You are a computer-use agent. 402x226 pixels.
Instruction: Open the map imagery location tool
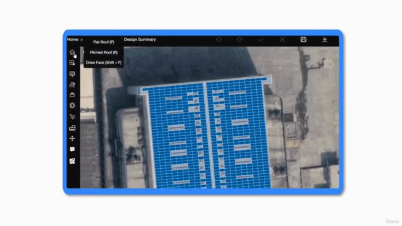click(x=72, y=161)
